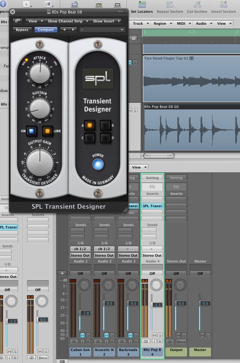Open the Show Channel Strip dropdown
This screenshot has height=363, width=240.
coord(67,21)
